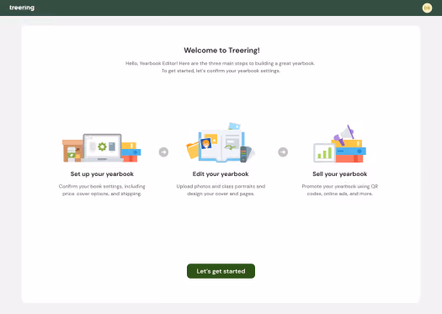Click text 'Upload photos and class portraits and'
Viewport: 442px width, 314px height.
coord(221,186)
